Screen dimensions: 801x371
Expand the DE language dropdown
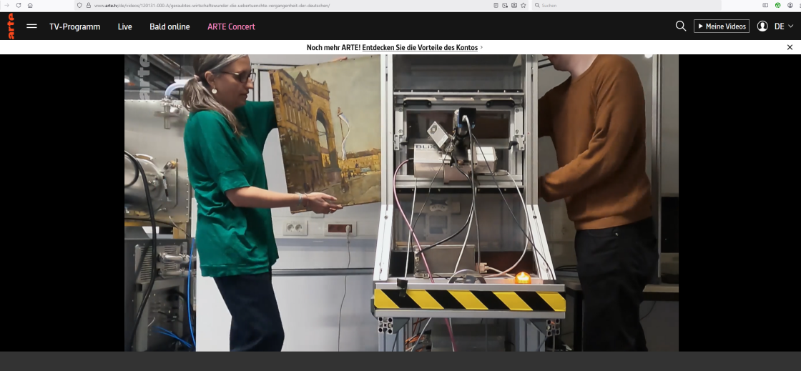(x=784, y=26)
